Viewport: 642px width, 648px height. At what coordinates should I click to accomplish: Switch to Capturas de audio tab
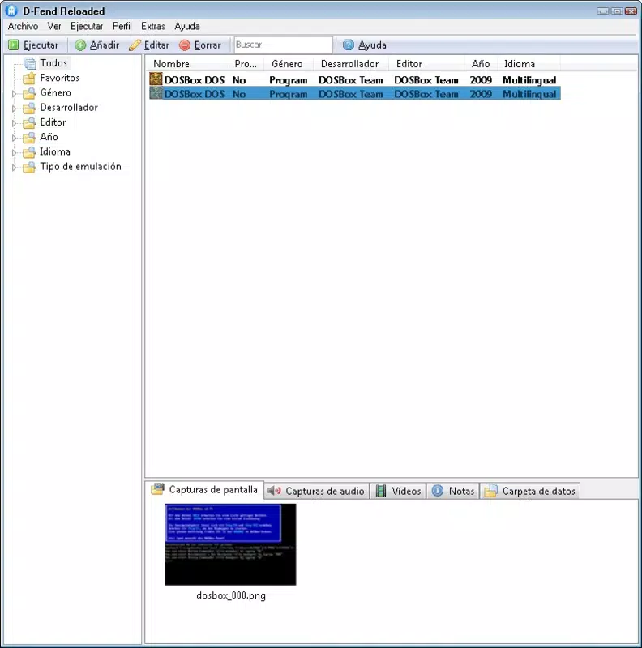316,491
